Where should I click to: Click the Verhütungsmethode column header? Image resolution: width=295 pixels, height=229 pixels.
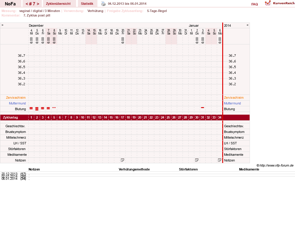pos(134,169)
